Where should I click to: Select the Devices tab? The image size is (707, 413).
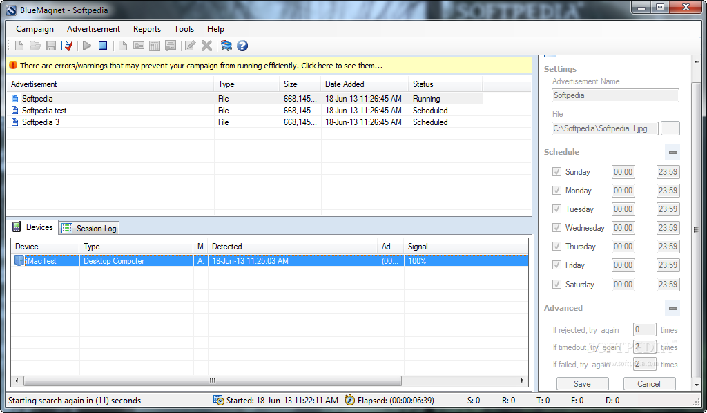coord(33,227)
